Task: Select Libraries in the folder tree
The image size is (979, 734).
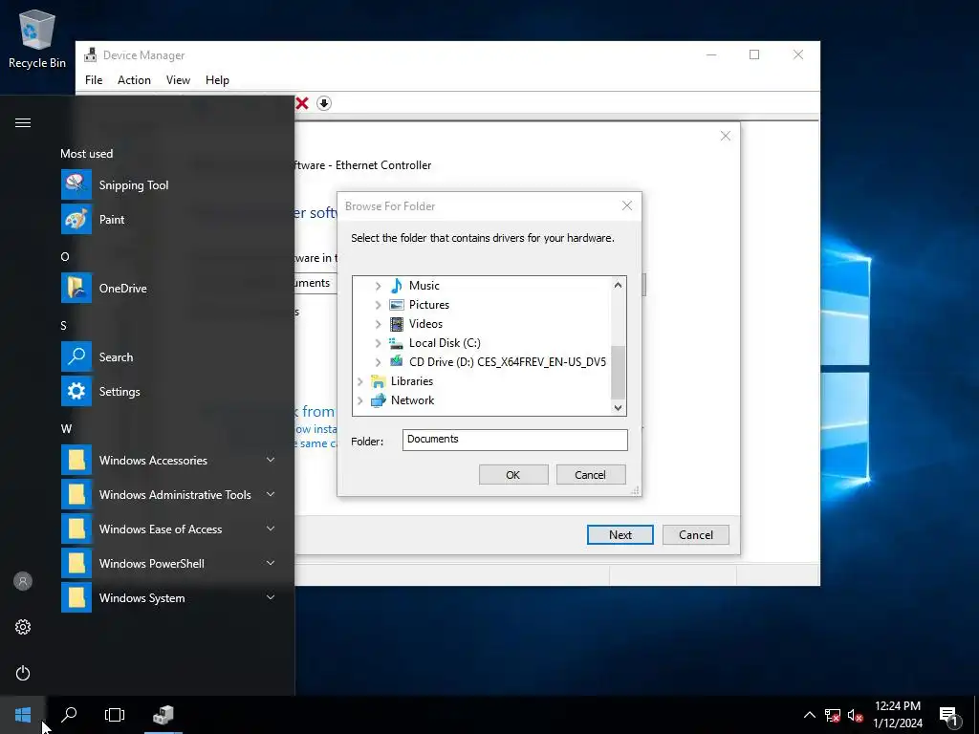Action: (411, 381)
